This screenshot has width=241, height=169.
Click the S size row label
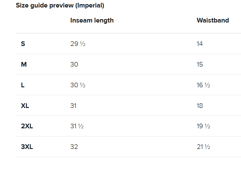(23, 44)
